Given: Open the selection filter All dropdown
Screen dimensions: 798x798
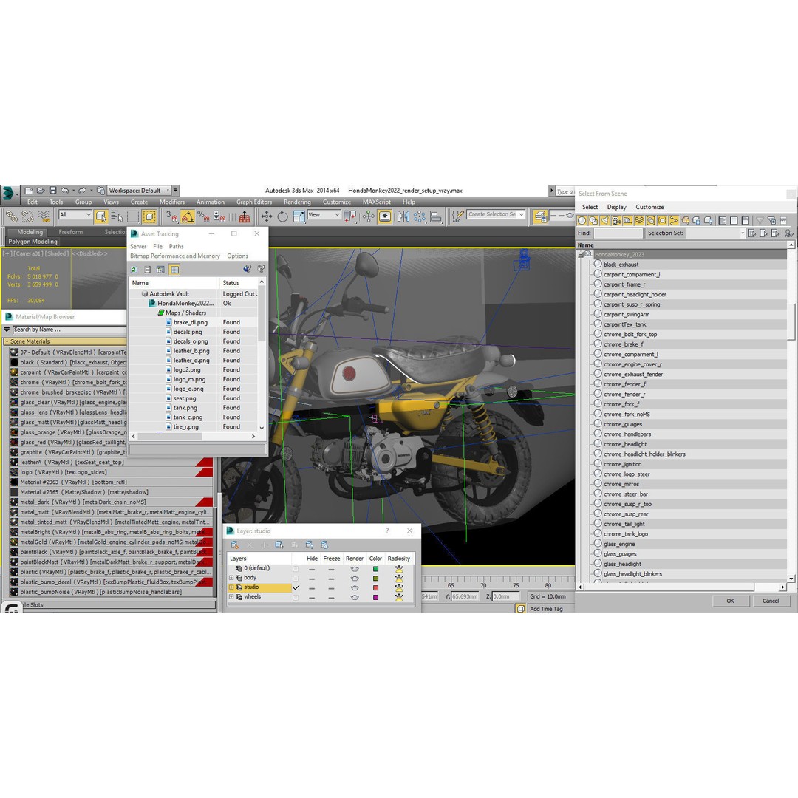Looking at the screenshot, I should coord(75,215).
